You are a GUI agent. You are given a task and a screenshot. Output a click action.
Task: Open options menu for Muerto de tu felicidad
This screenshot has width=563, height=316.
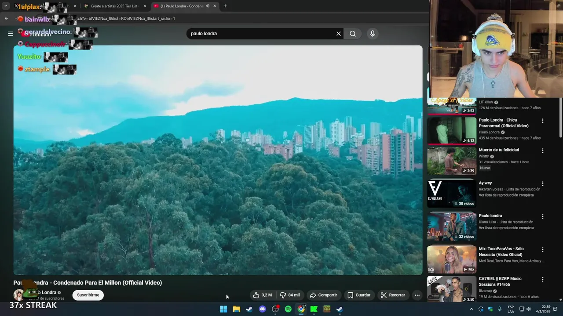[x=543, y=151]
